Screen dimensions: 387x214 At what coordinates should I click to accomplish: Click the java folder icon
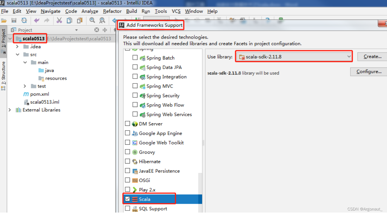pyautogui.click(x=41, y=70)
